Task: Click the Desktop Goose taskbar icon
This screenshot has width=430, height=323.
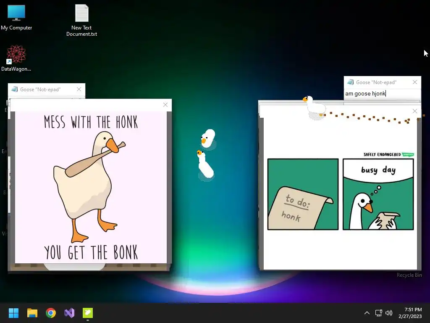Action: (x=88, y=313)
